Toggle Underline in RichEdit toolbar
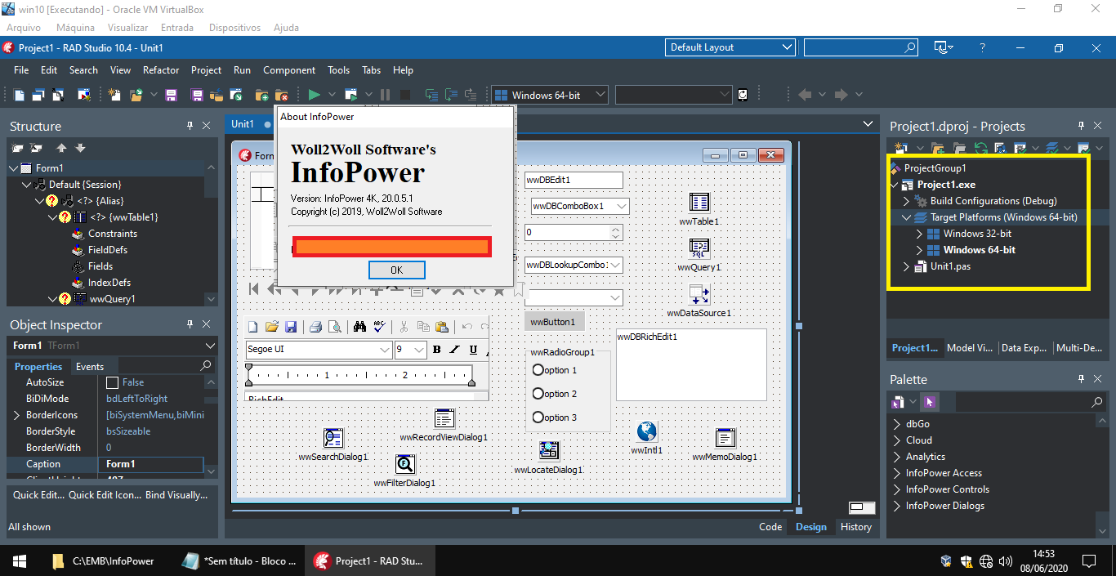The image size is (1116, 576). pyautogui.click(x=473, y=350)
